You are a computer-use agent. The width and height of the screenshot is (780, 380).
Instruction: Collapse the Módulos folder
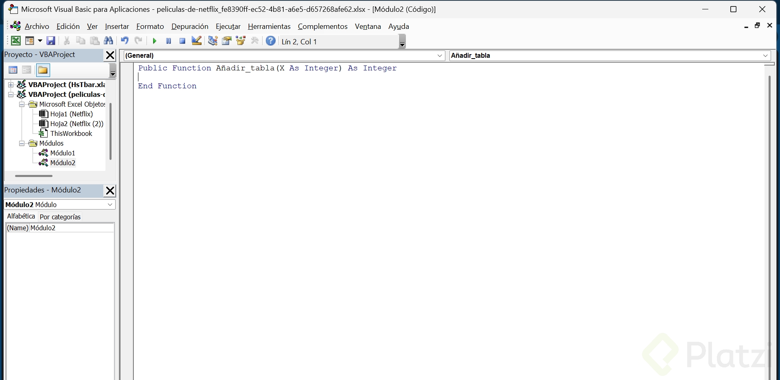[22, 143]
